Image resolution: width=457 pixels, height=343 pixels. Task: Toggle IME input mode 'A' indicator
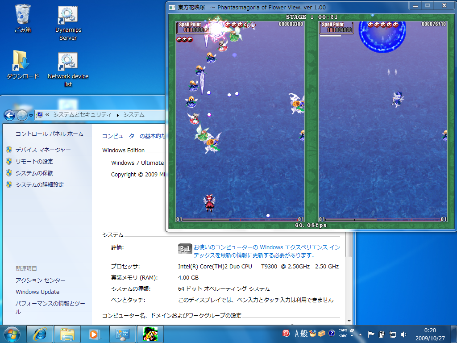(x=297, y=334)
